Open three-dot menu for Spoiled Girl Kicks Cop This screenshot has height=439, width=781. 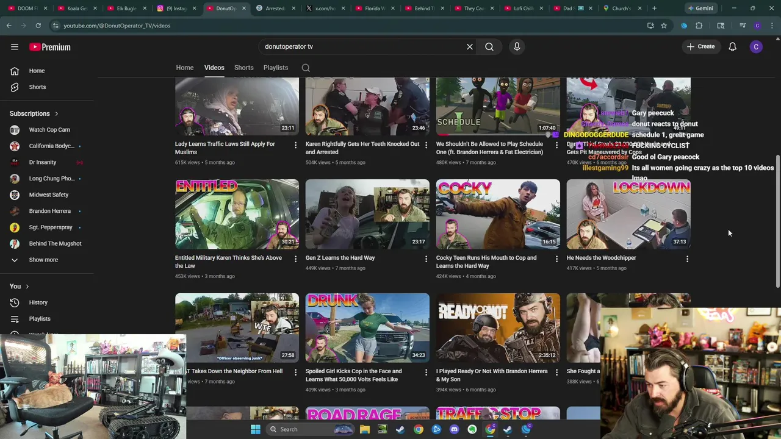pyautogui.click(x=426, y=372)
